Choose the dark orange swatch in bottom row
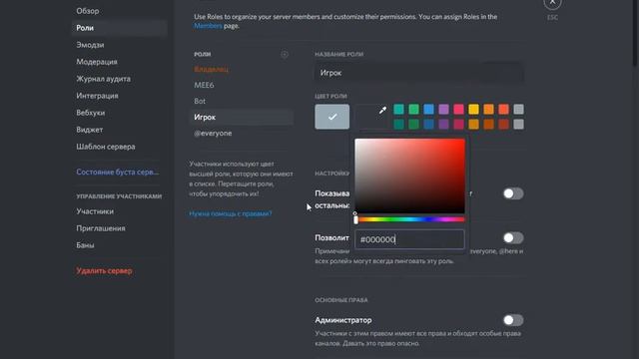The height and width of the screenshot is (359, 639). click(488, 124)
